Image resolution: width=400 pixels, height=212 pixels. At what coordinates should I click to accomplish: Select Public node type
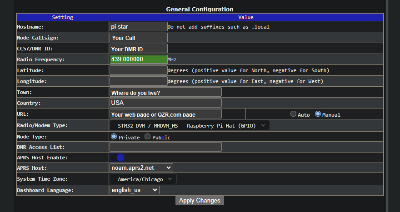(x=148, y=137)
